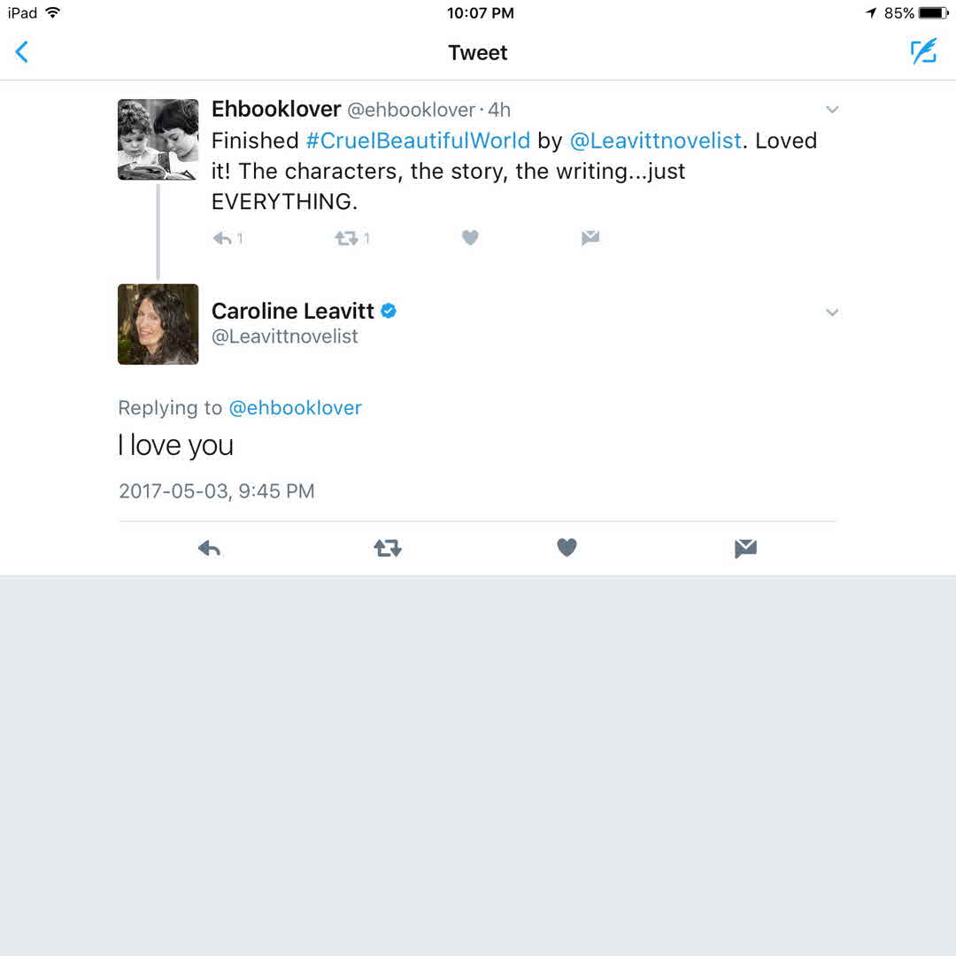Retweet Ehbooklover's tweet
Image resolution: width=956 pixels, height=956 pixels.
click(346, 238)
